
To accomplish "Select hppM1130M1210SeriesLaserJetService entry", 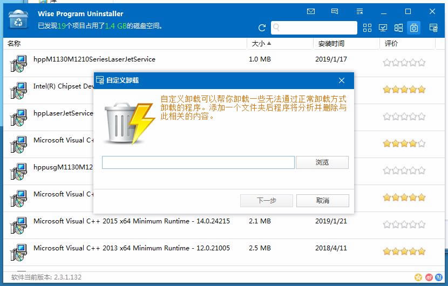I will click(94, 59).
